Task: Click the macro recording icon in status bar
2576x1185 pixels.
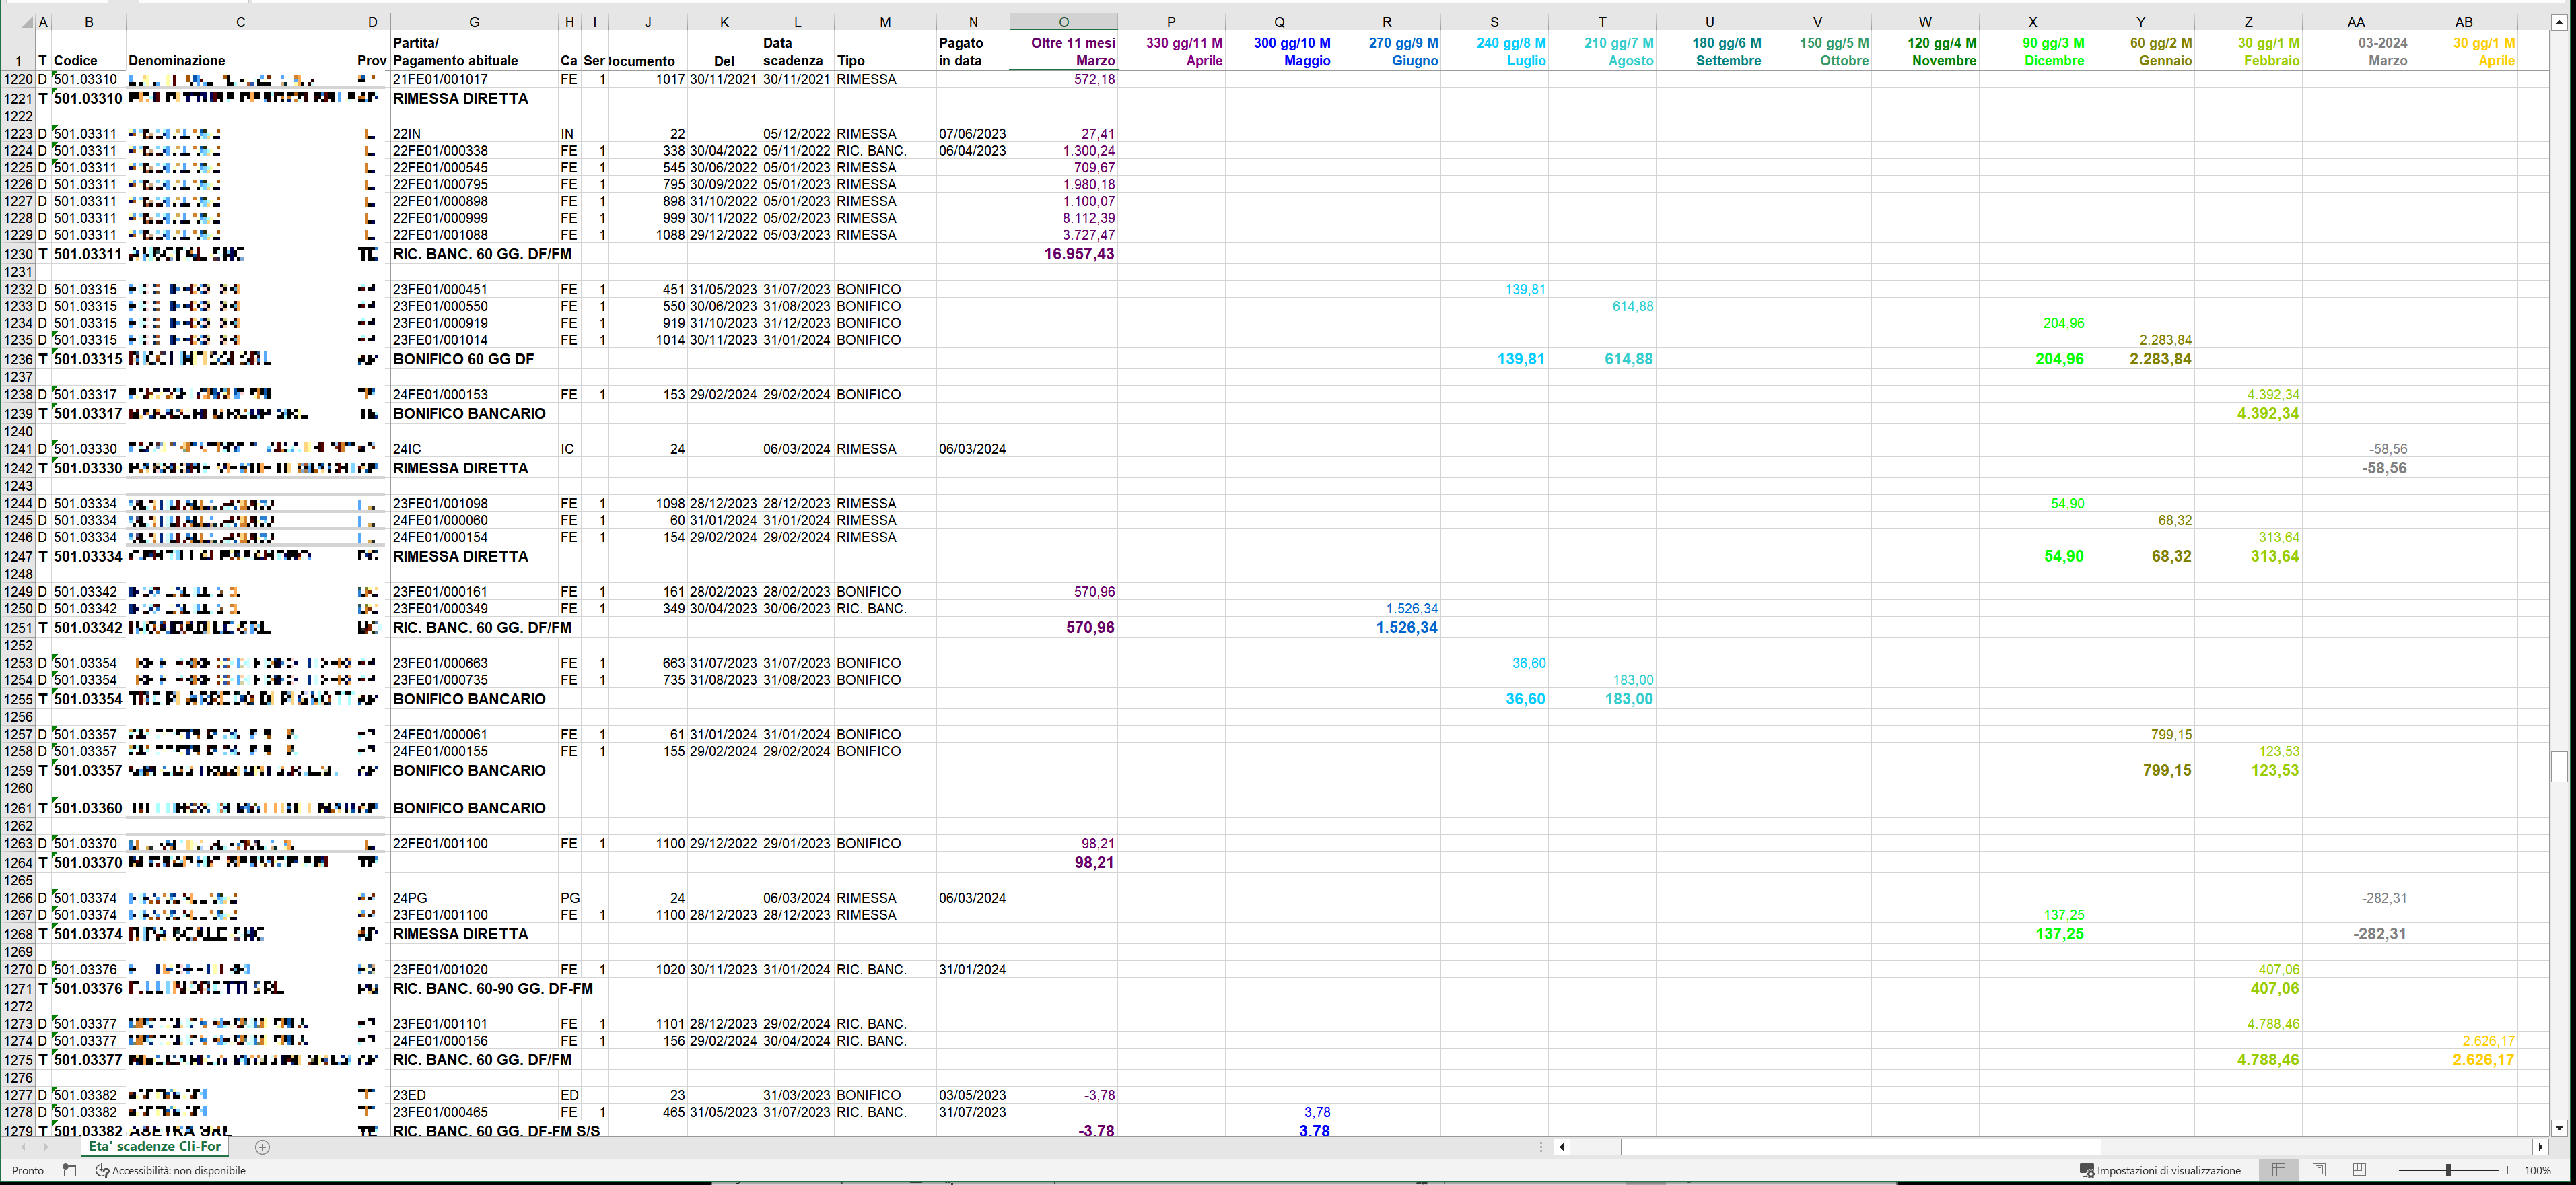Action: [69, 1170]
